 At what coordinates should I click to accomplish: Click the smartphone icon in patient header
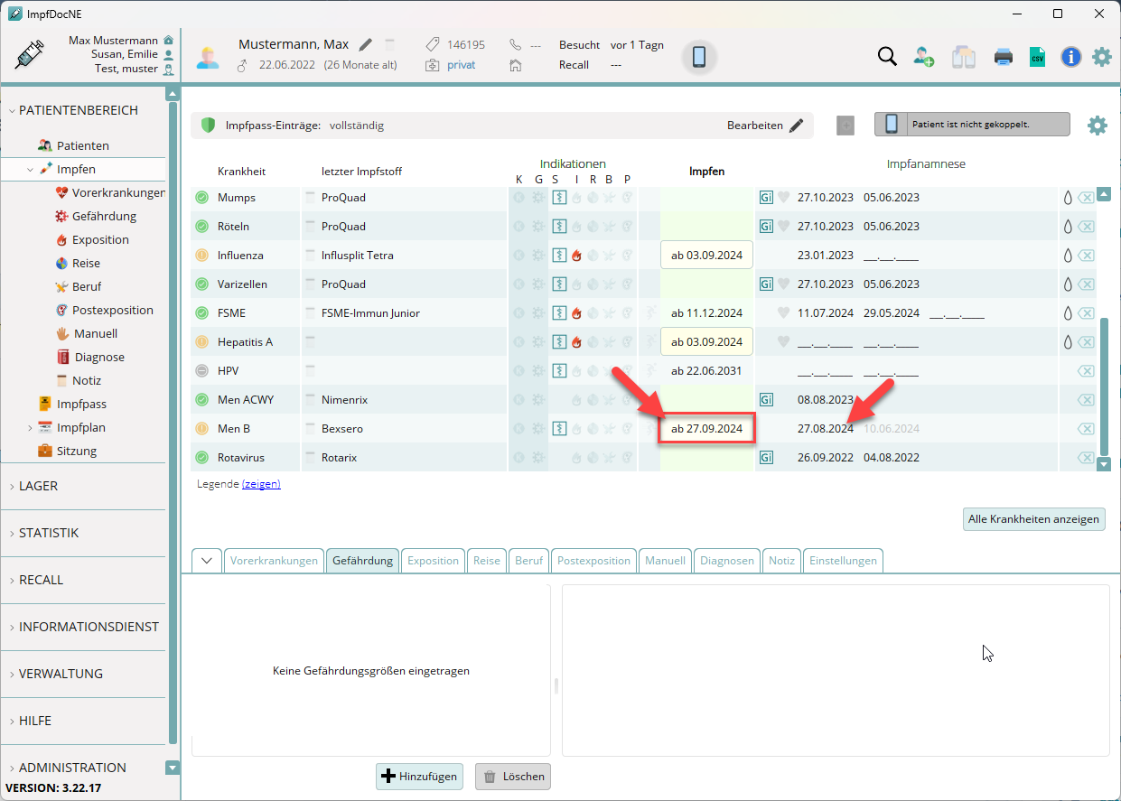[x=698, y=57]
